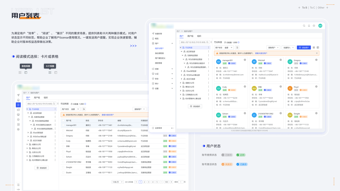Open 批量导入 dropdown in card view
340x191 pixels.
(x=288, y=47)
